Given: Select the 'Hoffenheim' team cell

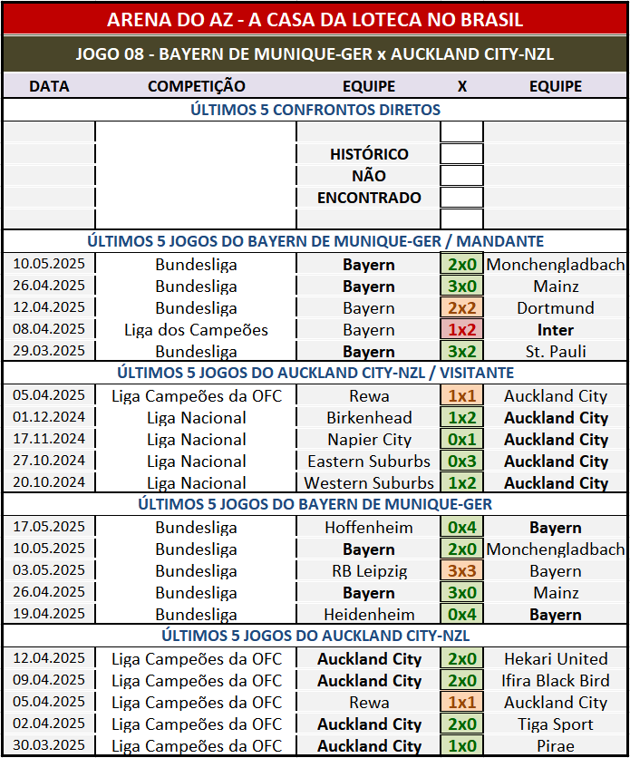Looking at the screenshot, I should (x=369, y=528).
